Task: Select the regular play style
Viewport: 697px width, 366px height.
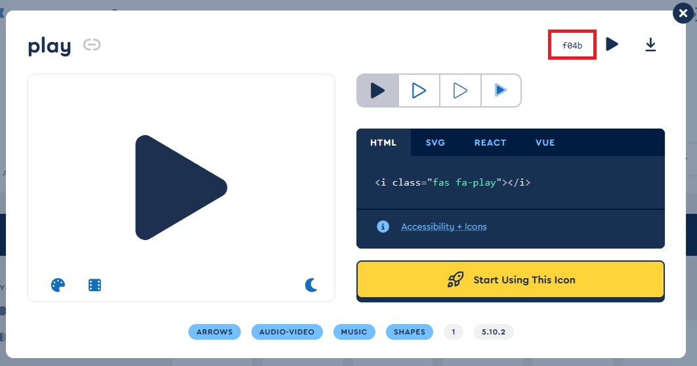Action: pos(419,91)
